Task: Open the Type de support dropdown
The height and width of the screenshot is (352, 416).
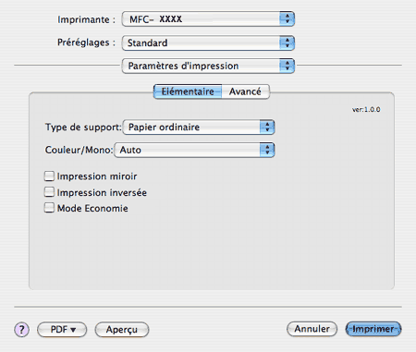Action: (199, 127)
